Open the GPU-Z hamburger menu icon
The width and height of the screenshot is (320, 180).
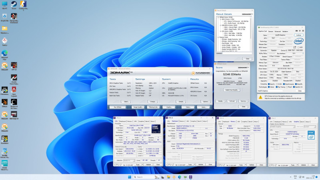pos(303,31)
